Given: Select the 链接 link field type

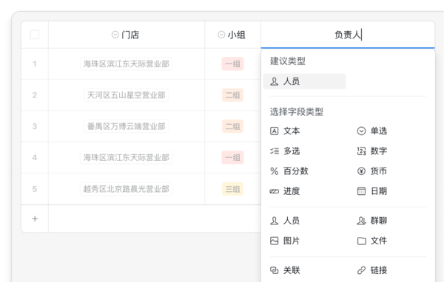Looking at the screenshot, I should coord(372,270).
